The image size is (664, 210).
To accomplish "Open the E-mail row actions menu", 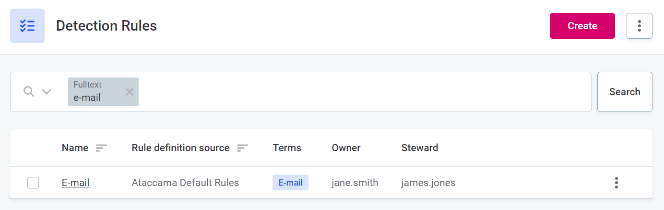I will 616,183.
